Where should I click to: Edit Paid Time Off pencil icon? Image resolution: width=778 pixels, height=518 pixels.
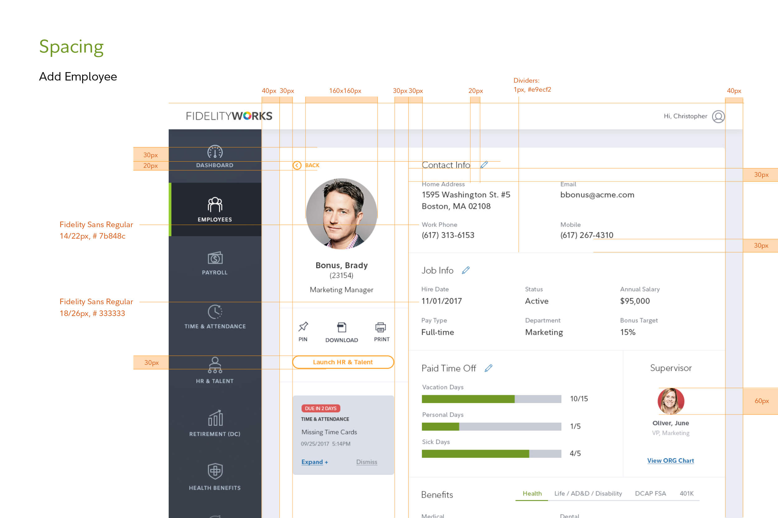488,368
